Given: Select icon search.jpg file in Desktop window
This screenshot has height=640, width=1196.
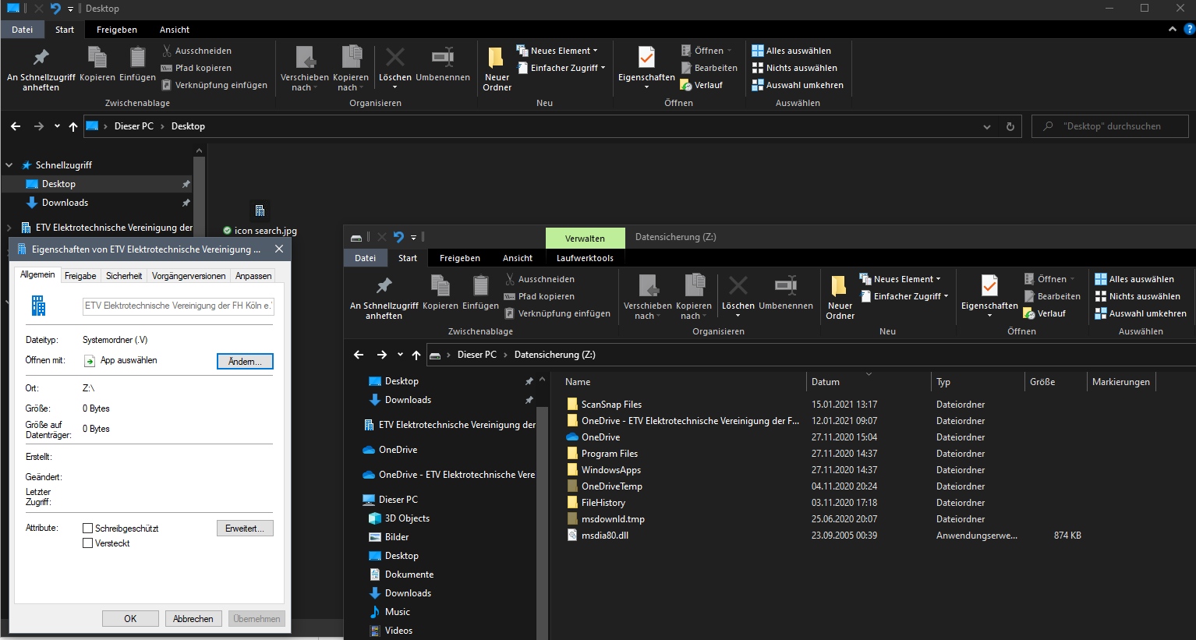Looking at the screenshot, I should coord(260,219).
